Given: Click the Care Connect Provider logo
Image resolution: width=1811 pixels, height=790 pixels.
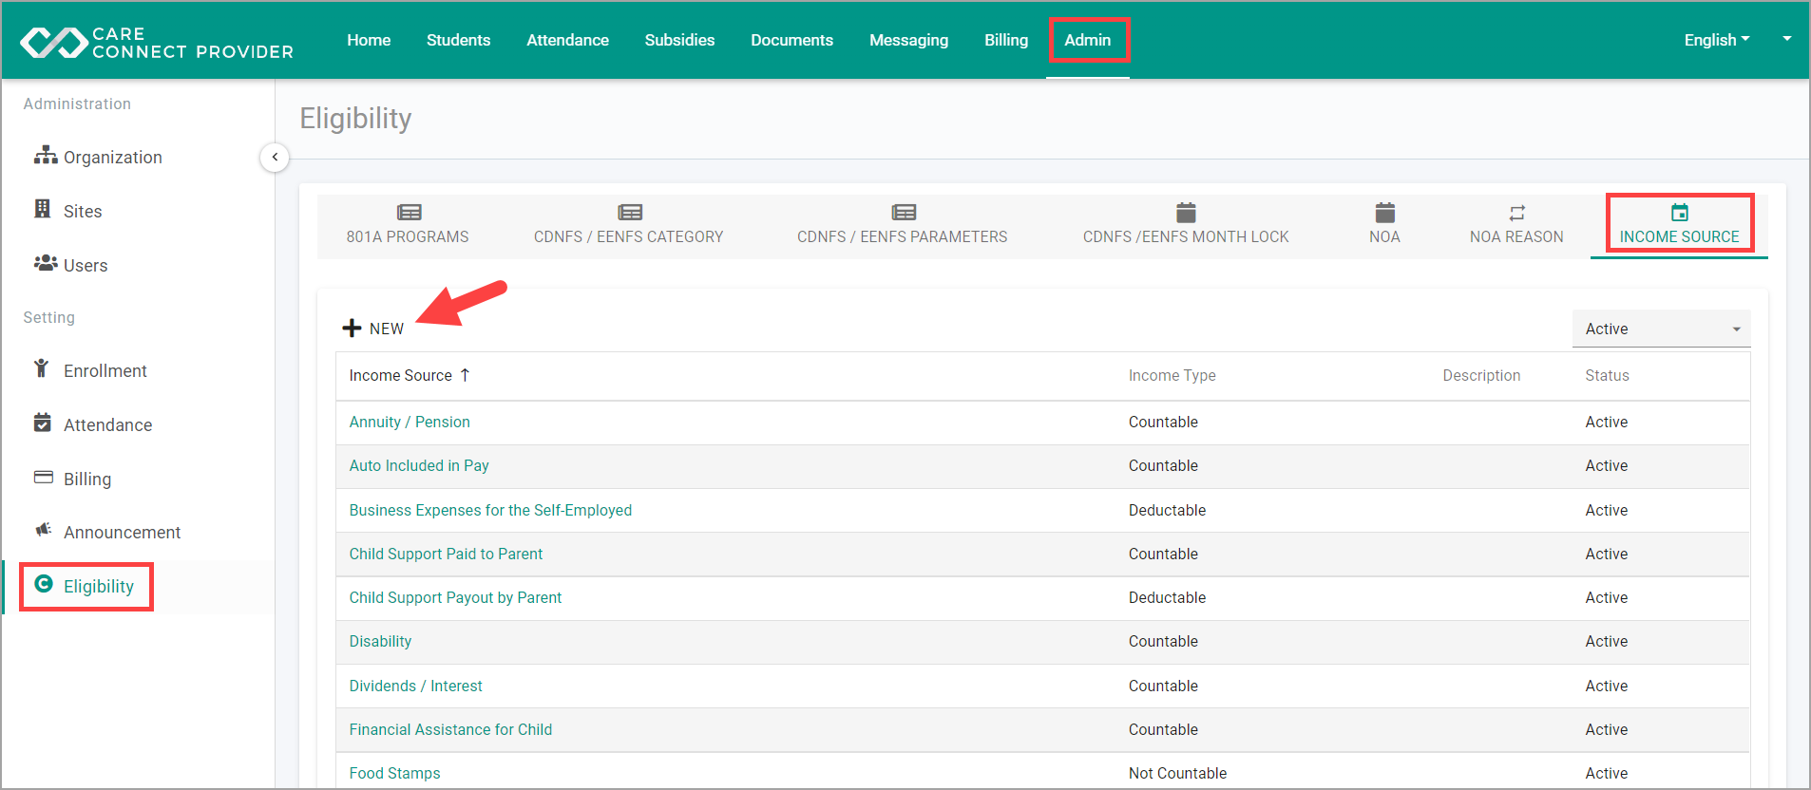Looking at the screenshot, I should coord(157,43).
